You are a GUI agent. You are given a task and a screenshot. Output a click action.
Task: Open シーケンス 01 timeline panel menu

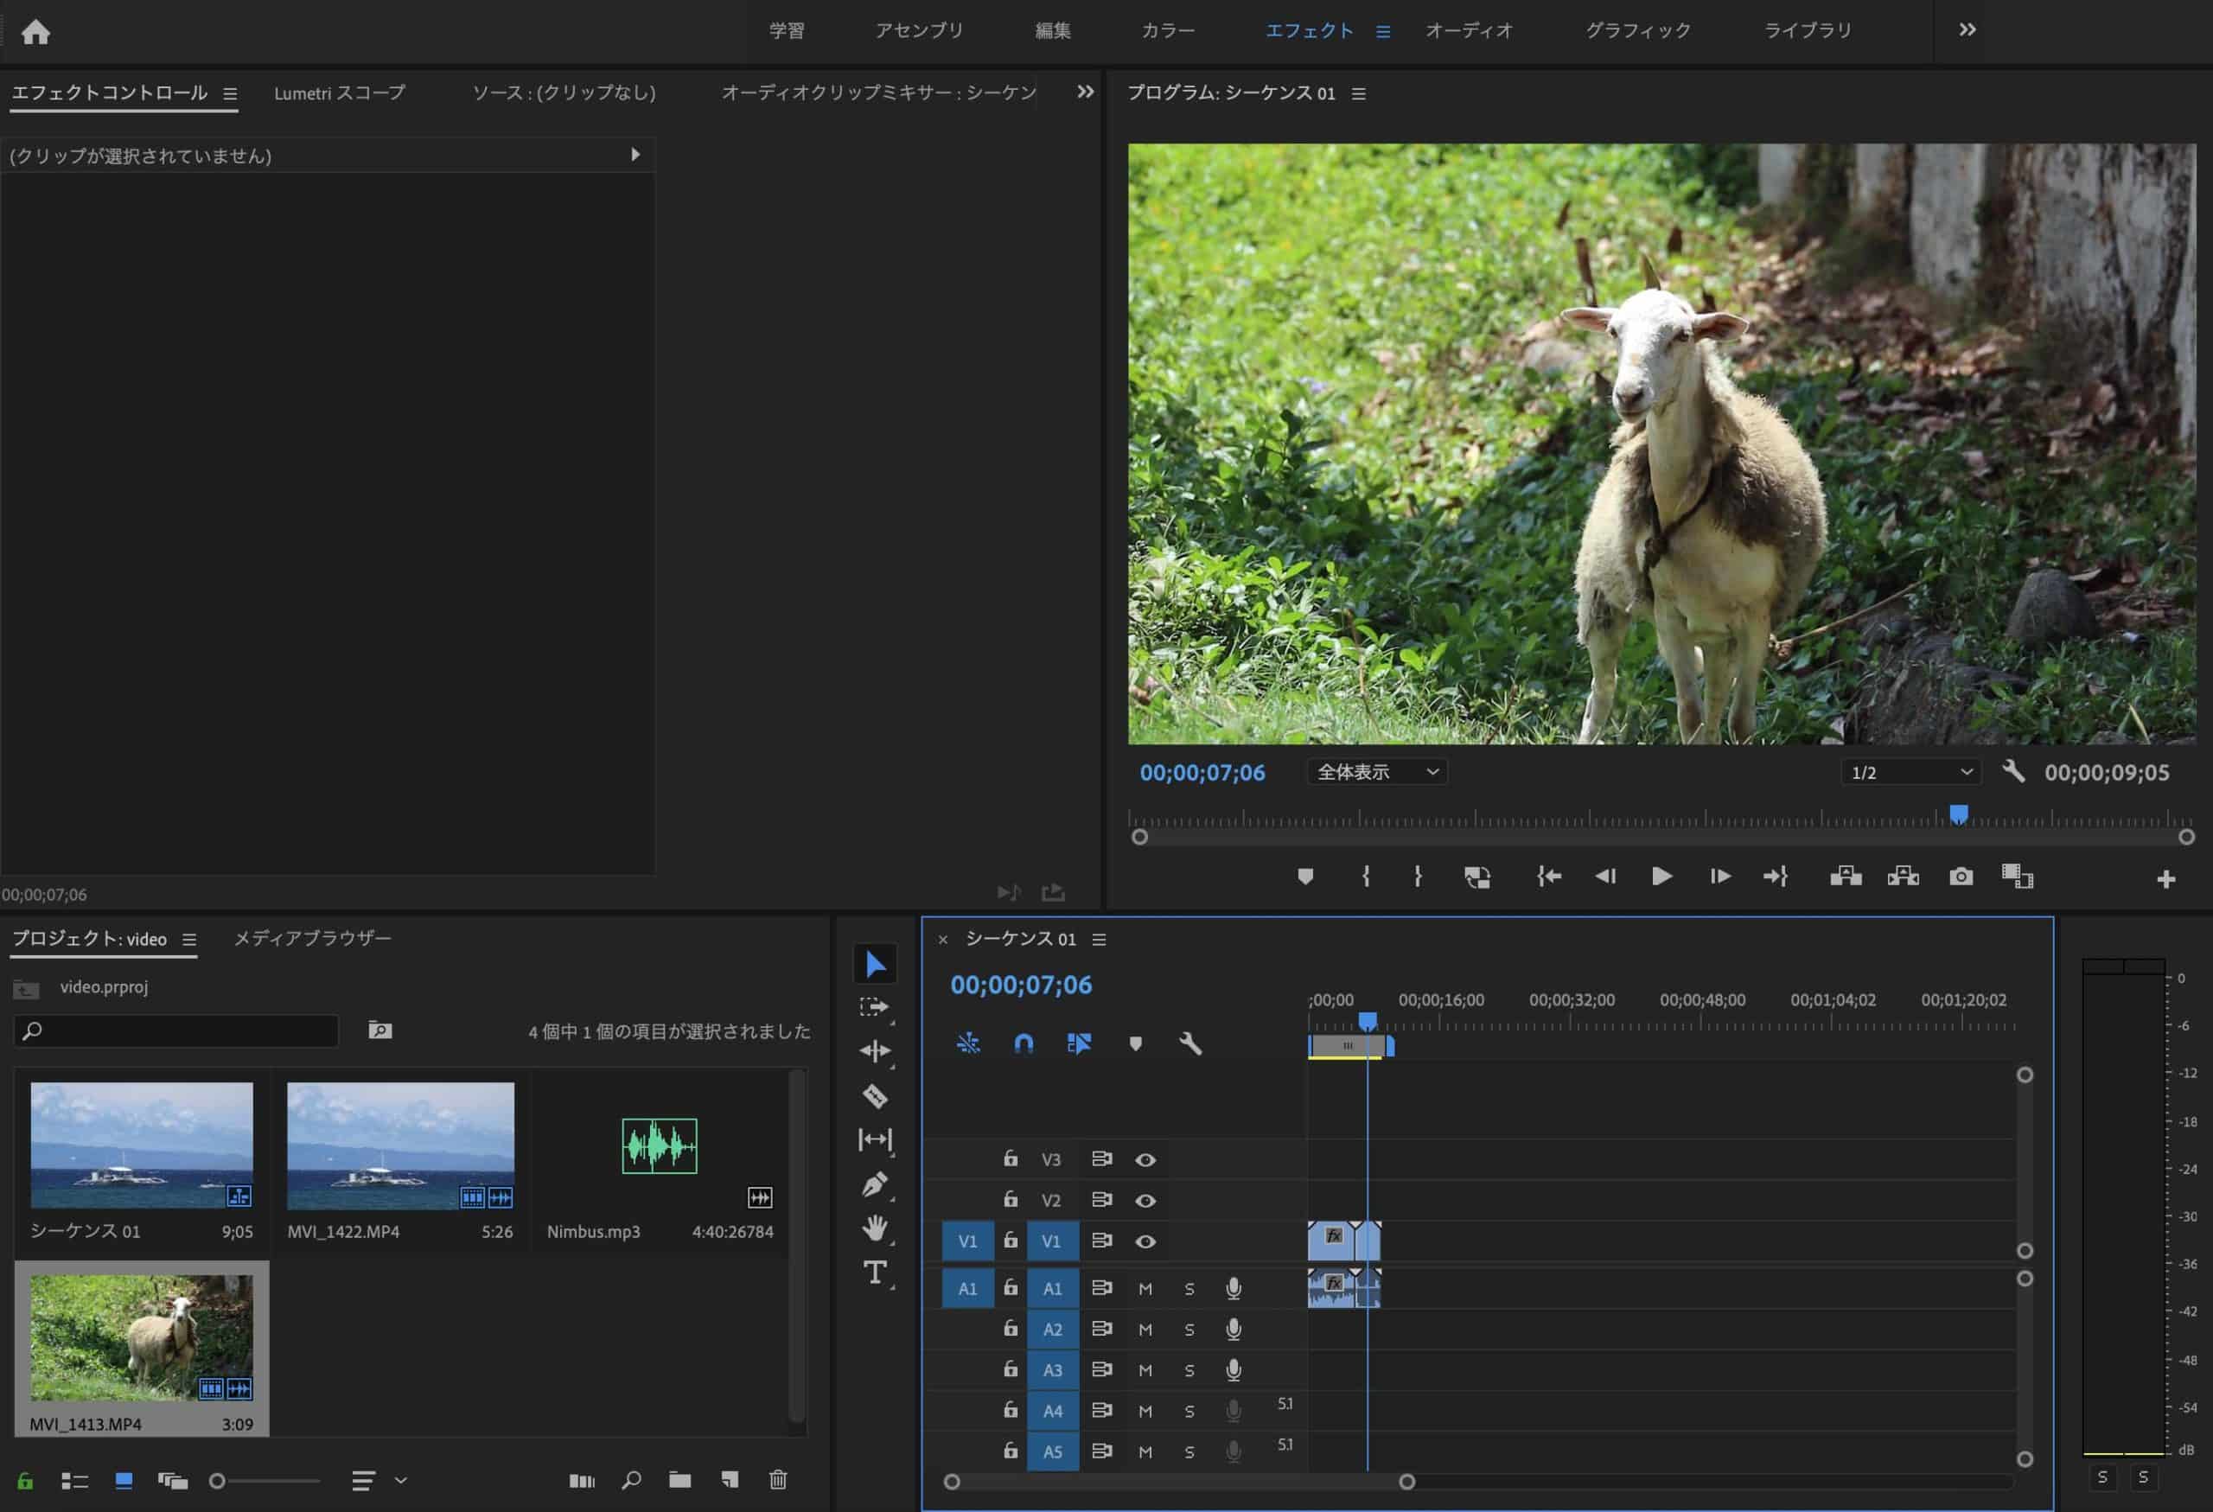tap(1099, 940)
